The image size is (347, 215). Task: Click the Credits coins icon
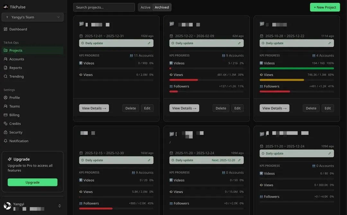[5, 123]
